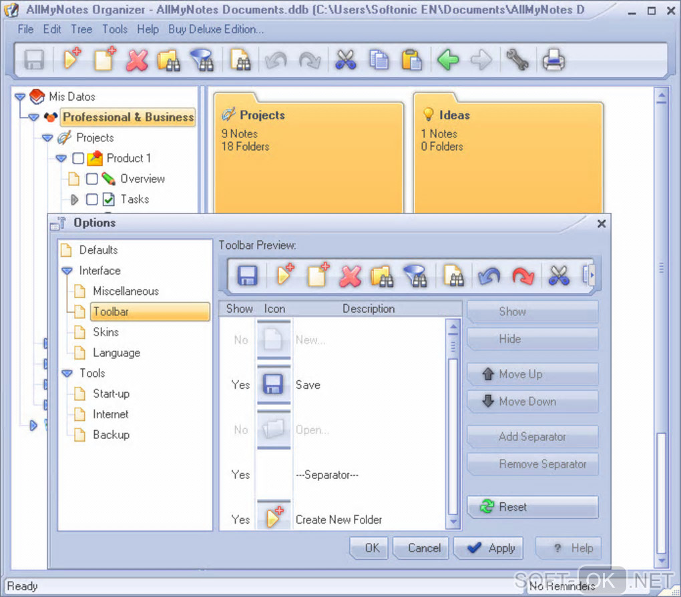Collapse the Product 1 tree node

pyautogui.click(x=61, y=158)
